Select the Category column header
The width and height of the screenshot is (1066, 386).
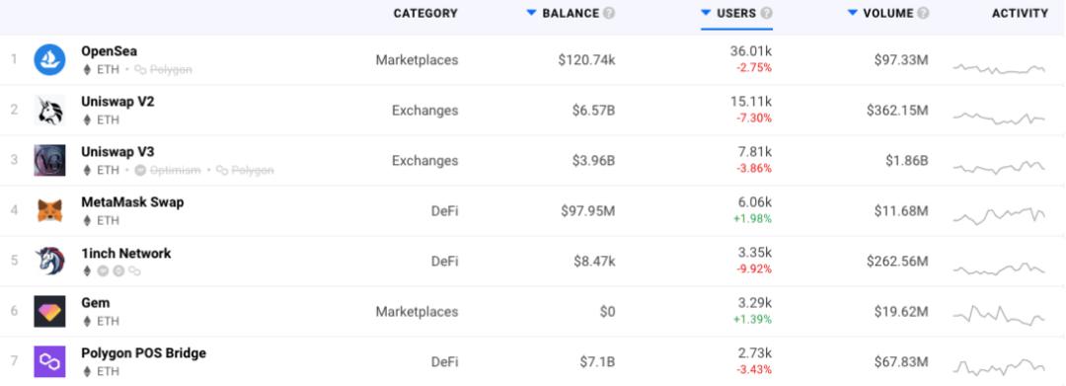click(425, 13)
